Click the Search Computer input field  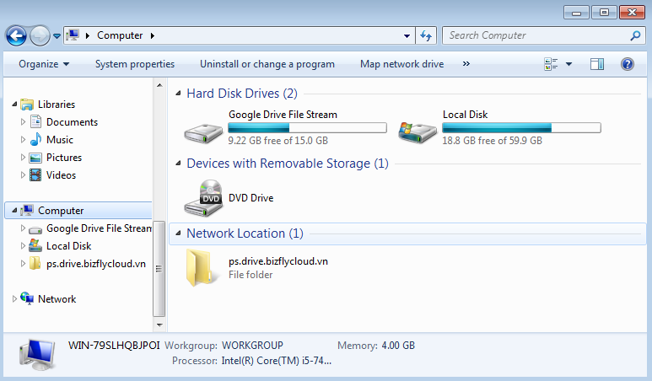[536, 35]
